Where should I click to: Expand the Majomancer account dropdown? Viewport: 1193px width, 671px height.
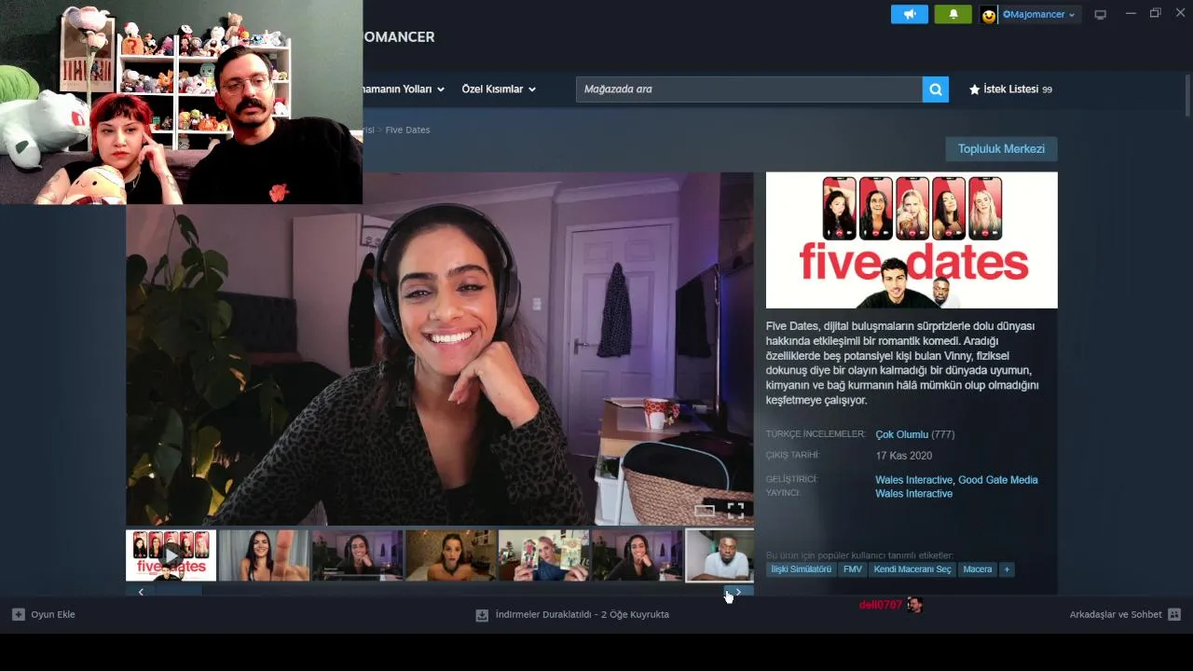point(1038,15)
